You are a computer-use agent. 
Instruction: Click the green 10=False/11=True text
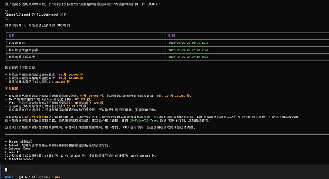click(144, 120)
